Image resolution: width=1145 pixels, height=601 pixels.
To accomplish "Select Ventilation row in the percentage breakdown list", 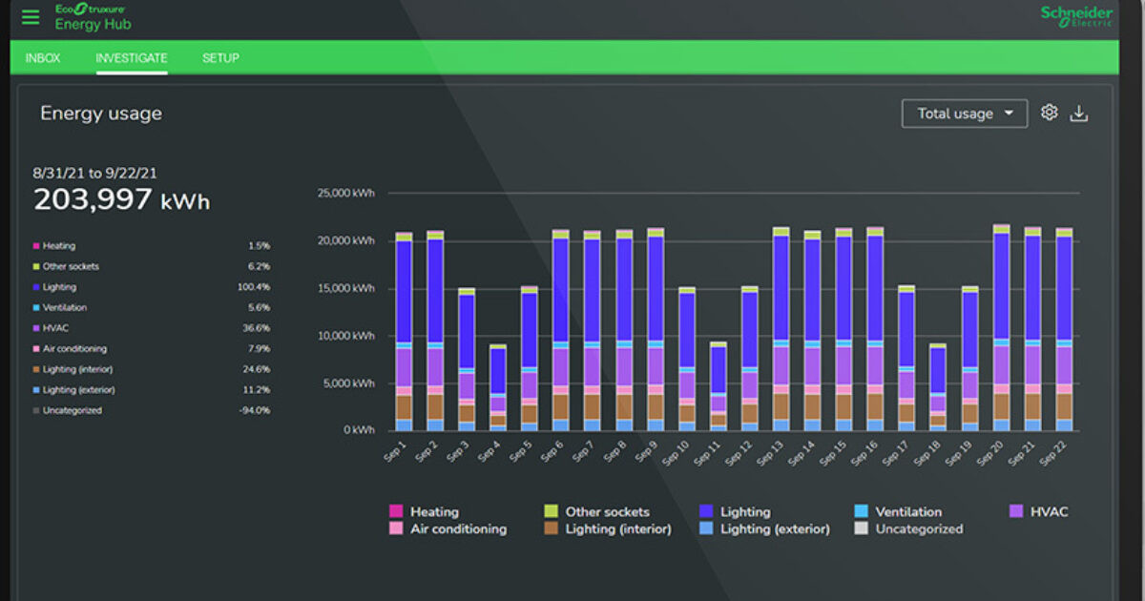I will pyautogui.click(x=152, y=307).
